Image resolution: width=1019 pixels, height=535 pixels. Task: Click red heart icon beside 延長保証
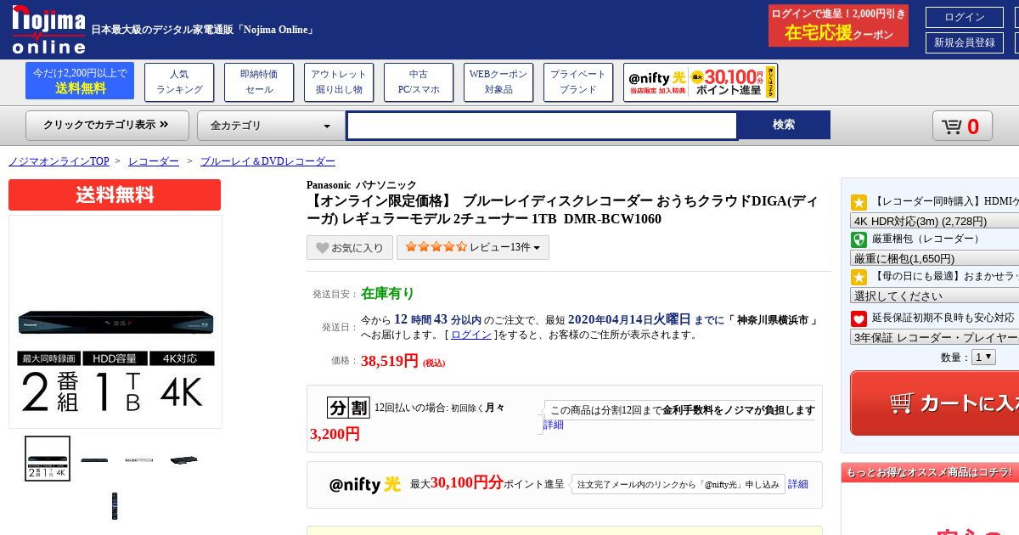click(x=859, y=318)
